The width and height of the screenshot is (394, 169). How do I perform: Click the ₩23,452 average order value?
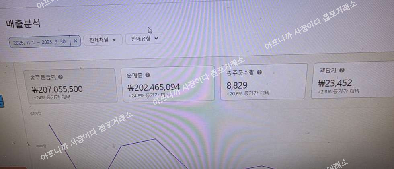(335, 83)
